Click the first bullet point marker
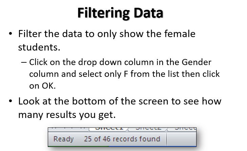Viewport: 247px width, 151px height. 11,34
